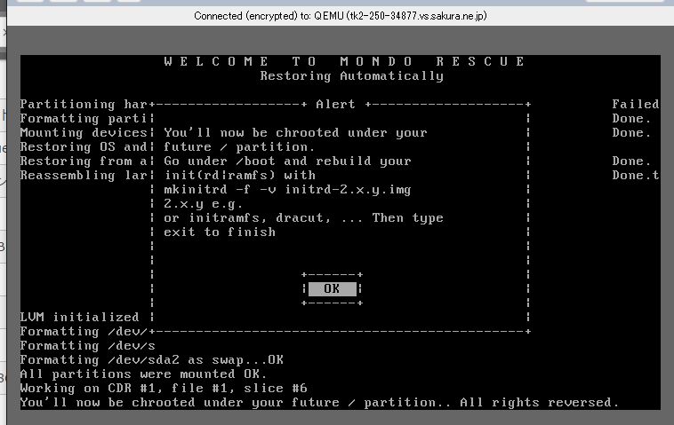674x425 pixels.
Task: Select the 'Mounting devices' progress line
Action: point(84,132)
